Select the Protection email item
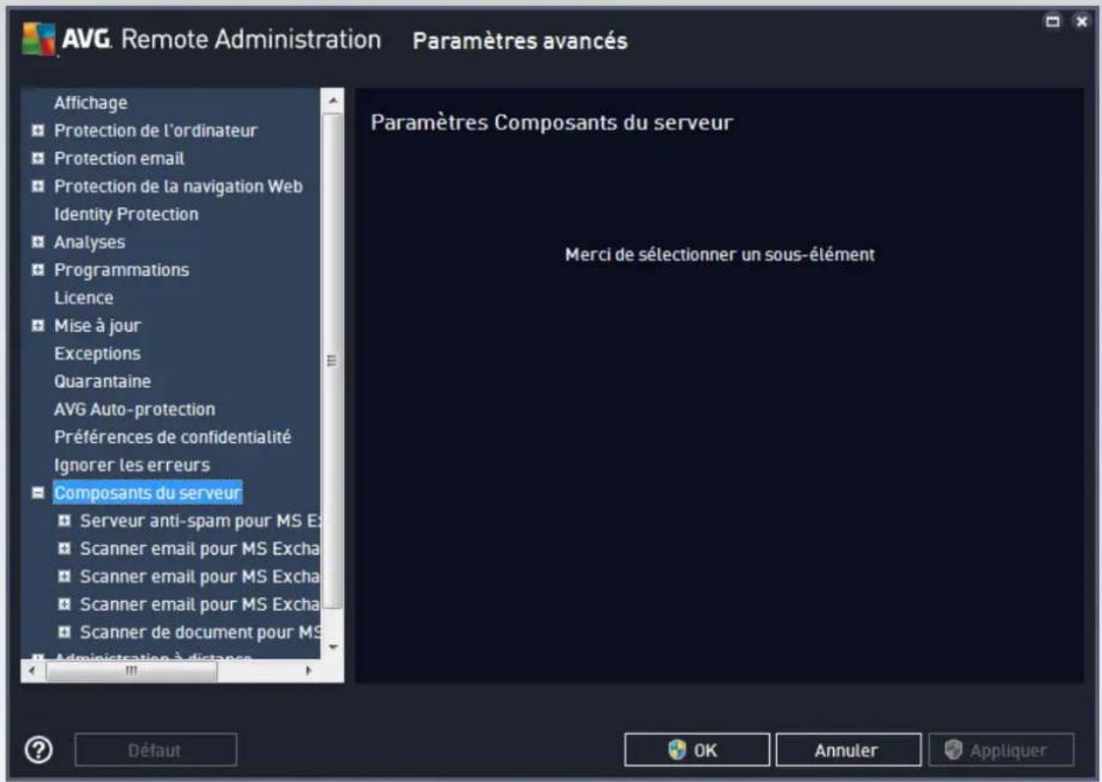Screen dimensions: 1102x782 pos(119,158)
